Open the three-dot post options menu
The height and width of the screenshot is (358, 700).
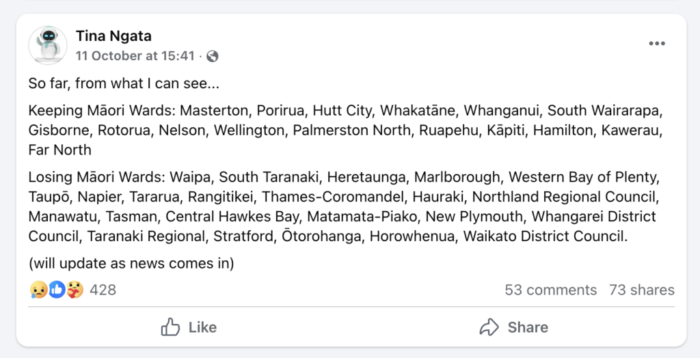657,44
